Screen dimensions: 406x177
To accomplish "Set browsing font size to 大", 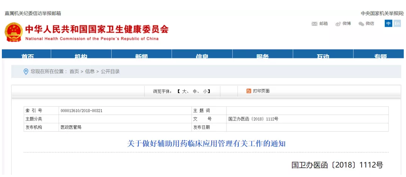I will tap(184, 91).
